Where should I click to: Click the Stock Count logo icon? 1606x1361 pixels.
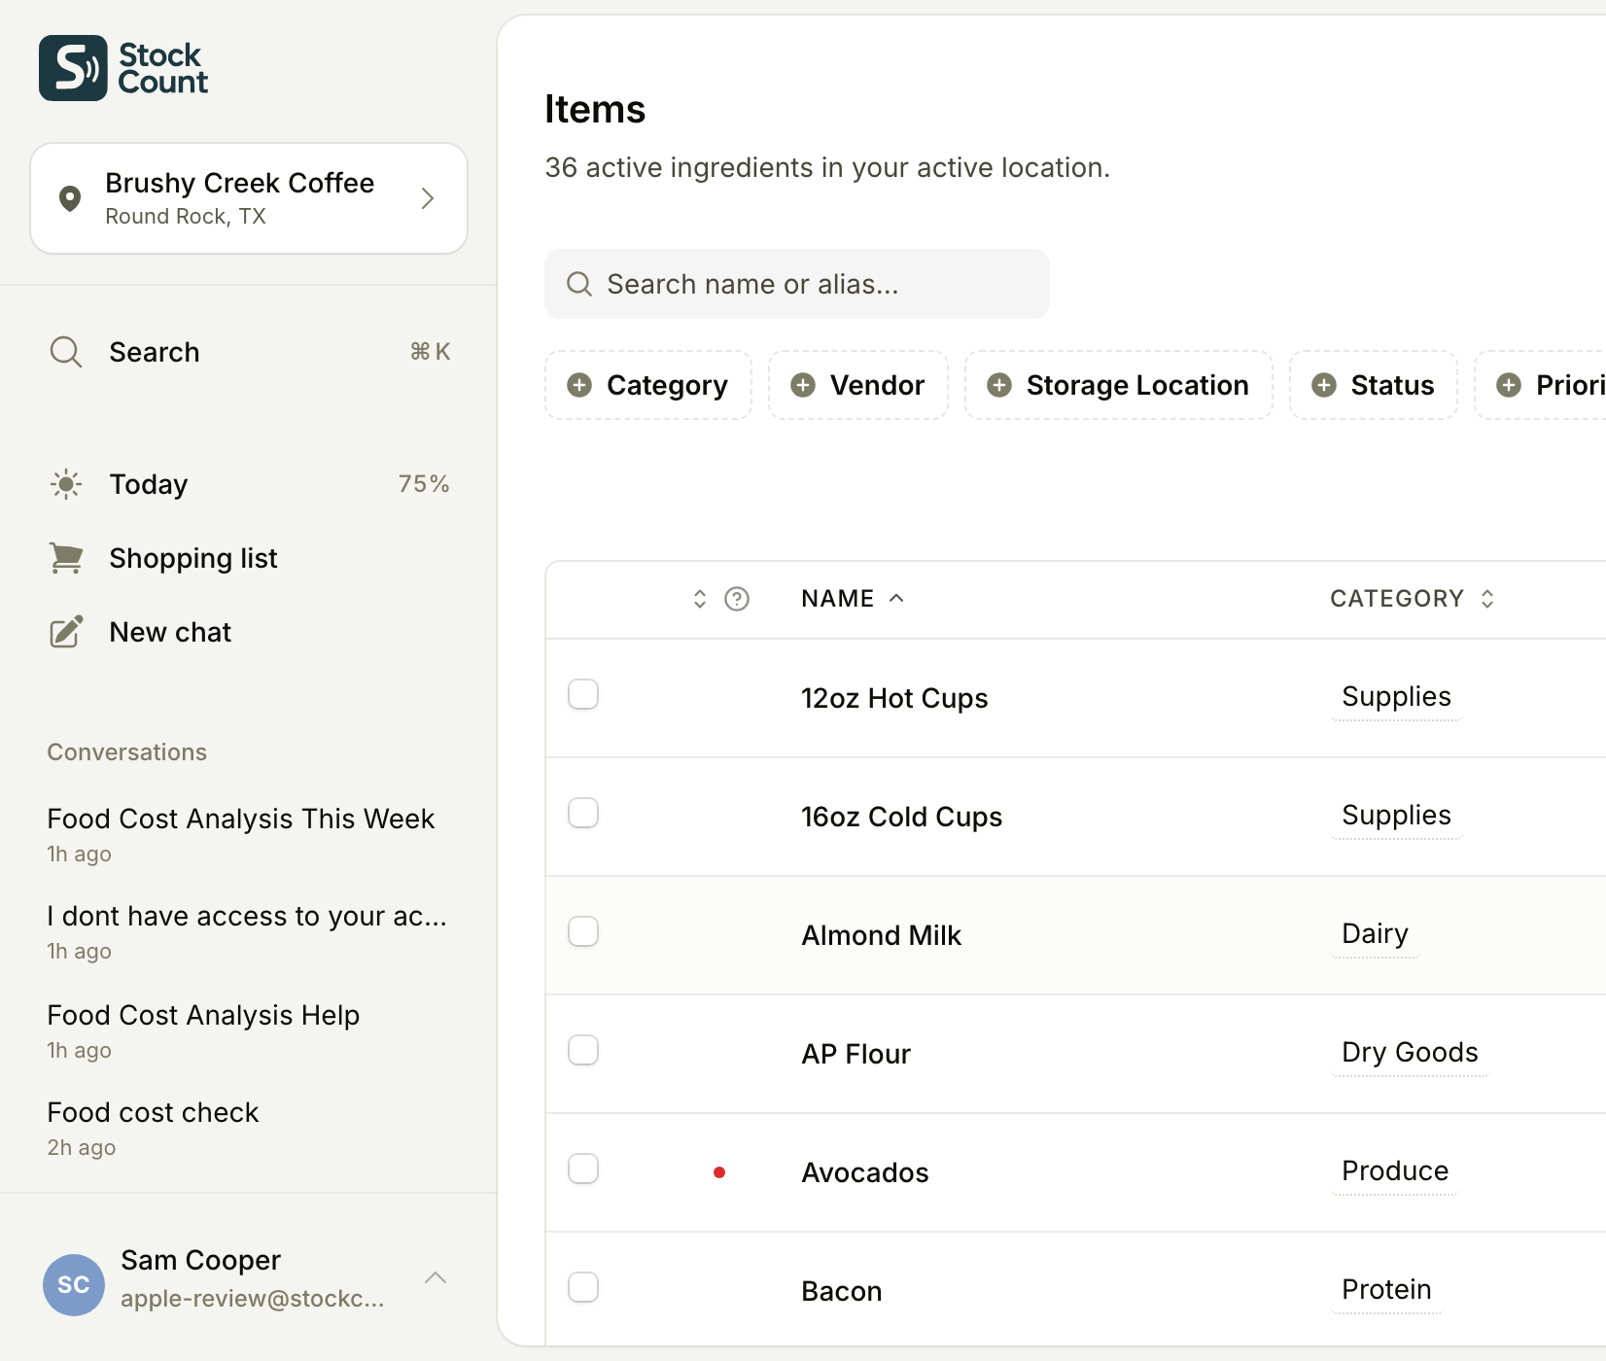point(73,68)
